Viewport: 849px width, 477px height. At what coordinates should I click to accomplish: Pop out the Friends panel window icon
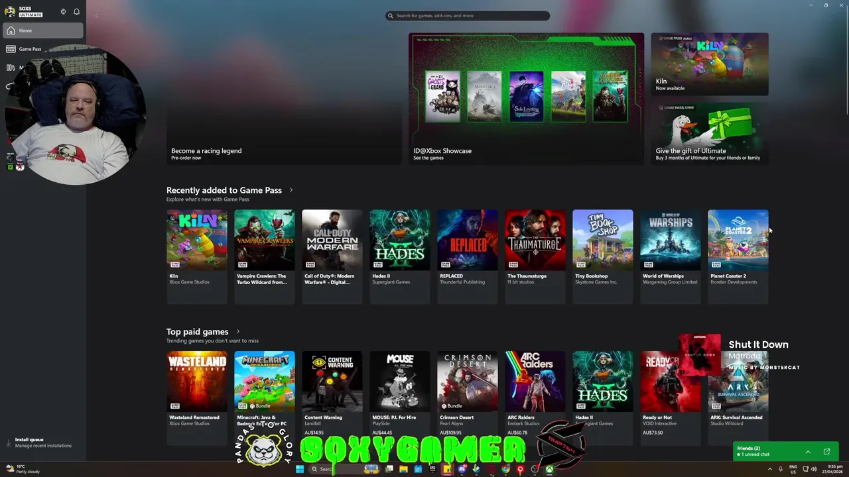click(x=826, y=452)
